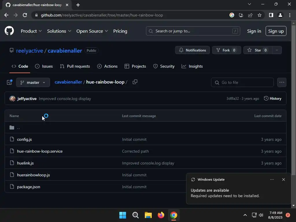This screenshot has width=296, height=222.
Task: Bookmark this page with star icon
Action: (x=260, y=15)
